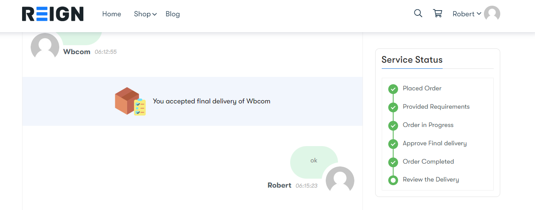Screen dimensions: 535x210
Task: Click the delivery package box icon
Action: (x=130, y=101)
